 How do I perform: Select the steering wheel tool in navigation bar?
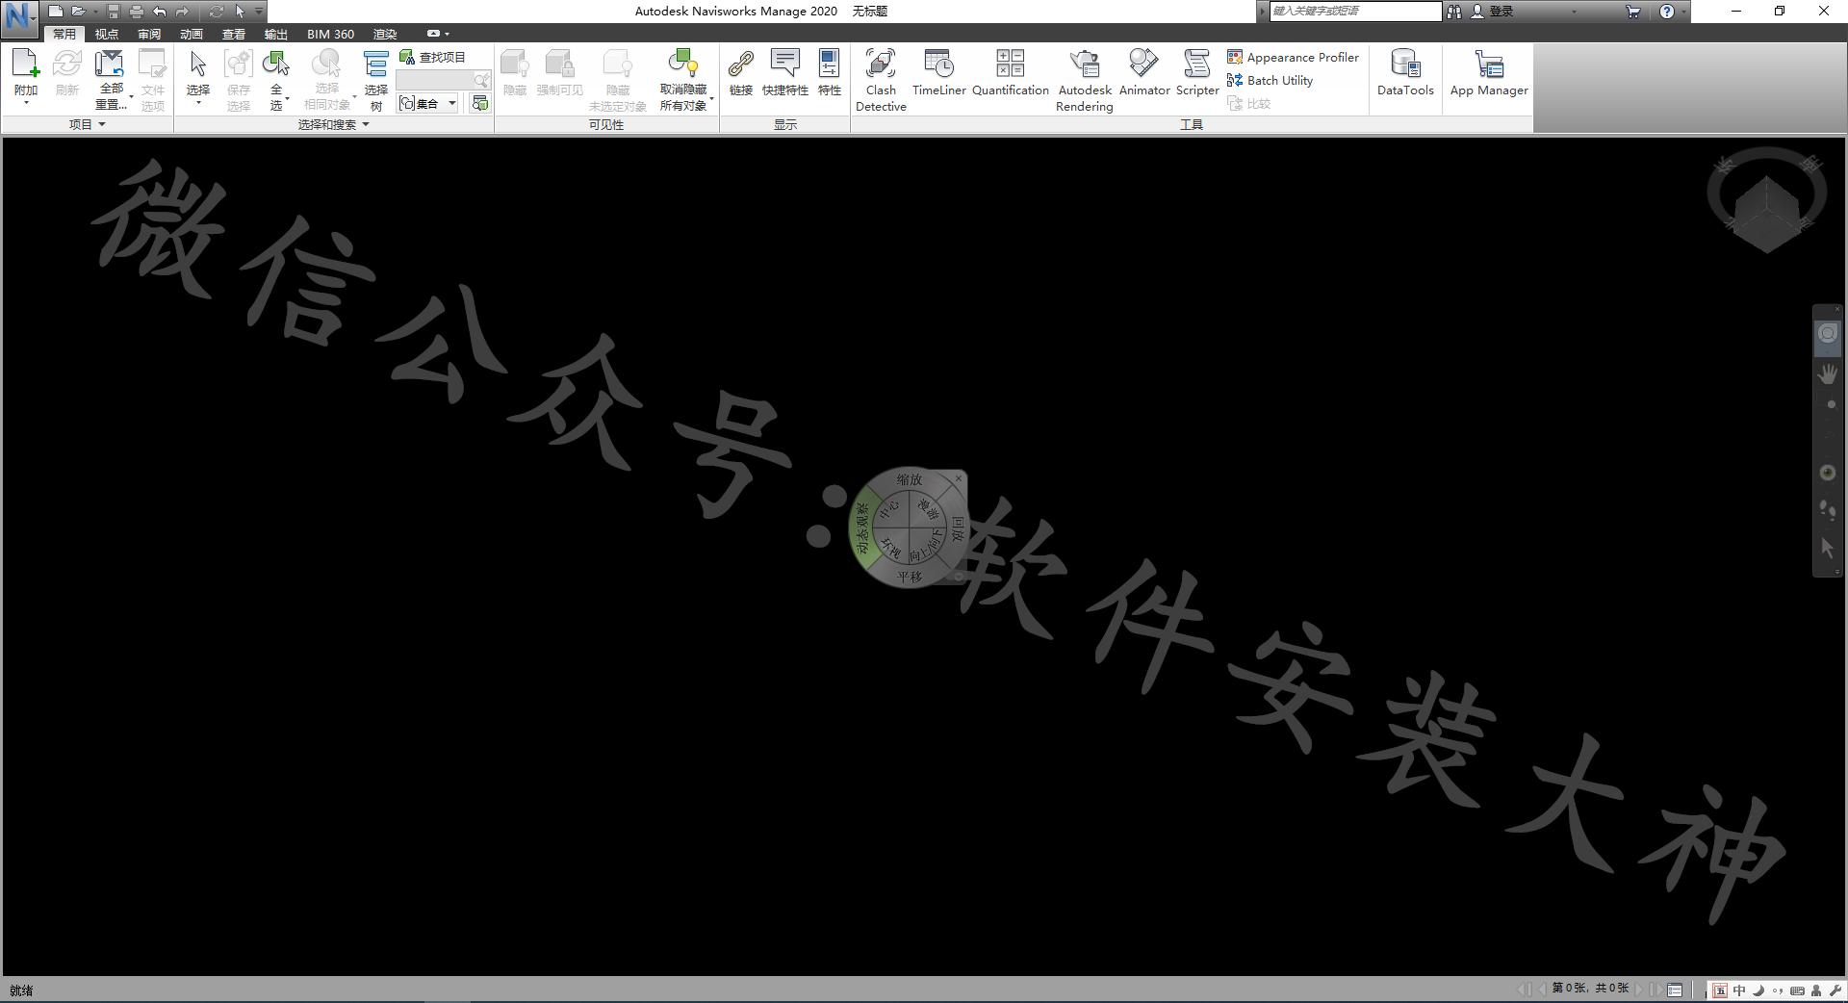coord(1828,334)
